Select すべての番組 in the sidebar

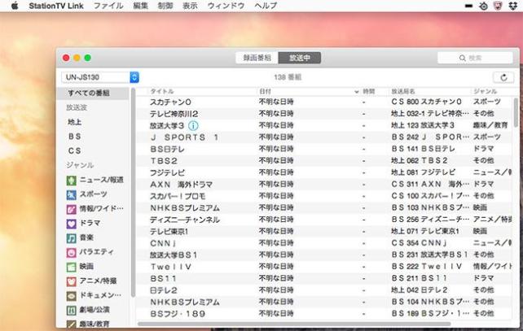tap(90, 94)
